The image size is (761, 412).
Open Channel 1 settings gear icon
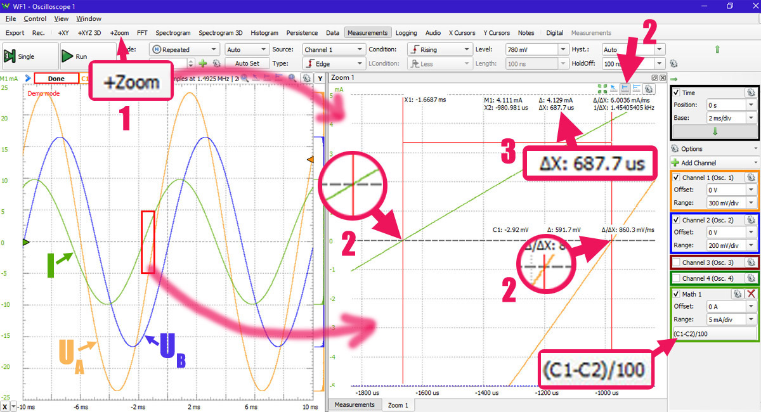coord(751,177)
